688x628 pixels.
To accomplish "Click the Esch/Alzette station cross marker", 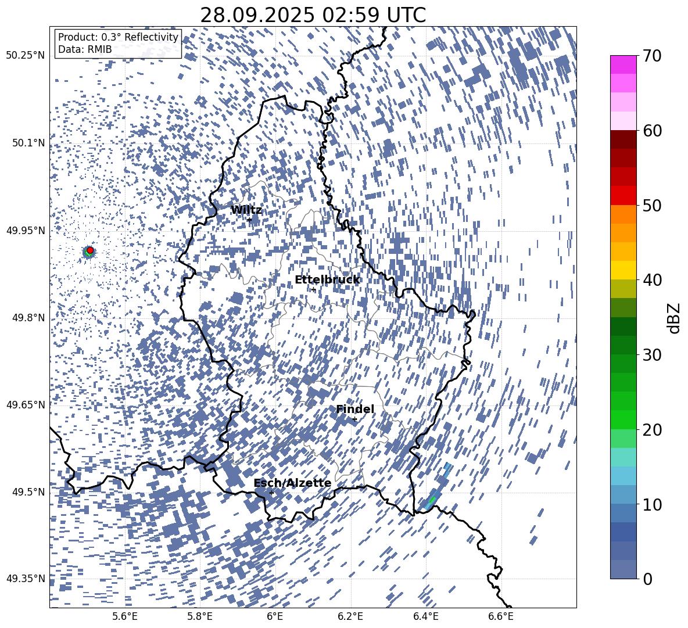I will tap(271, 493).
